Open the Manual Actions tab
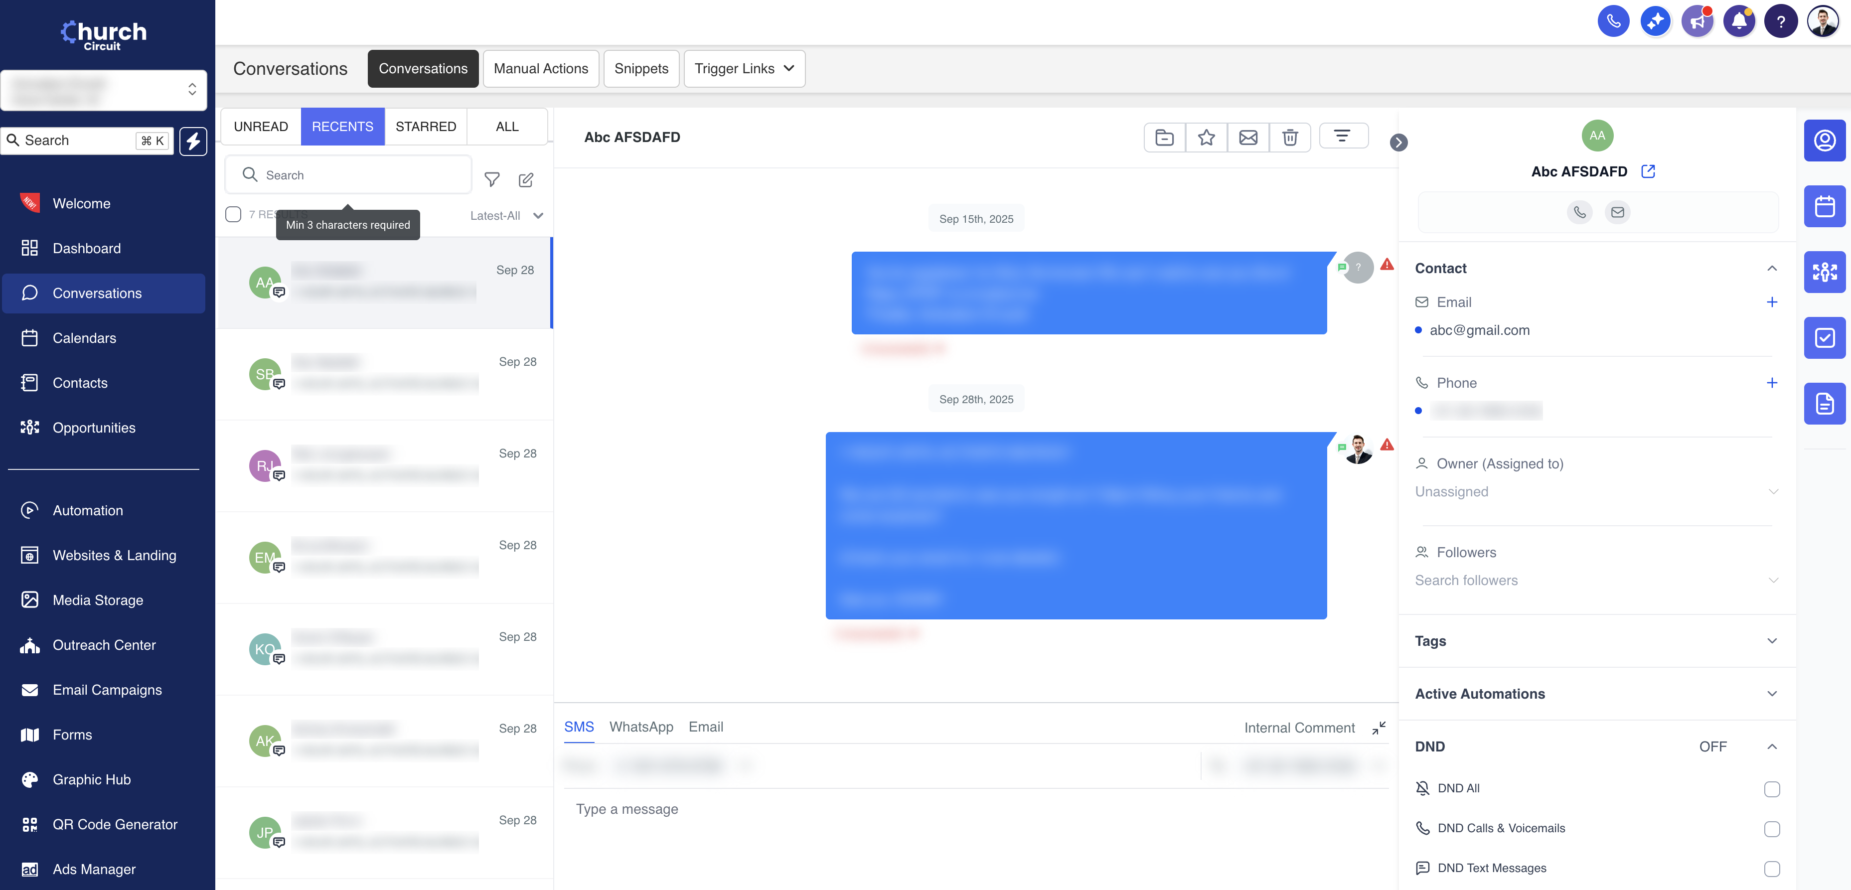Viewport: 1851px width, 890px height. (x=541, y=68)
